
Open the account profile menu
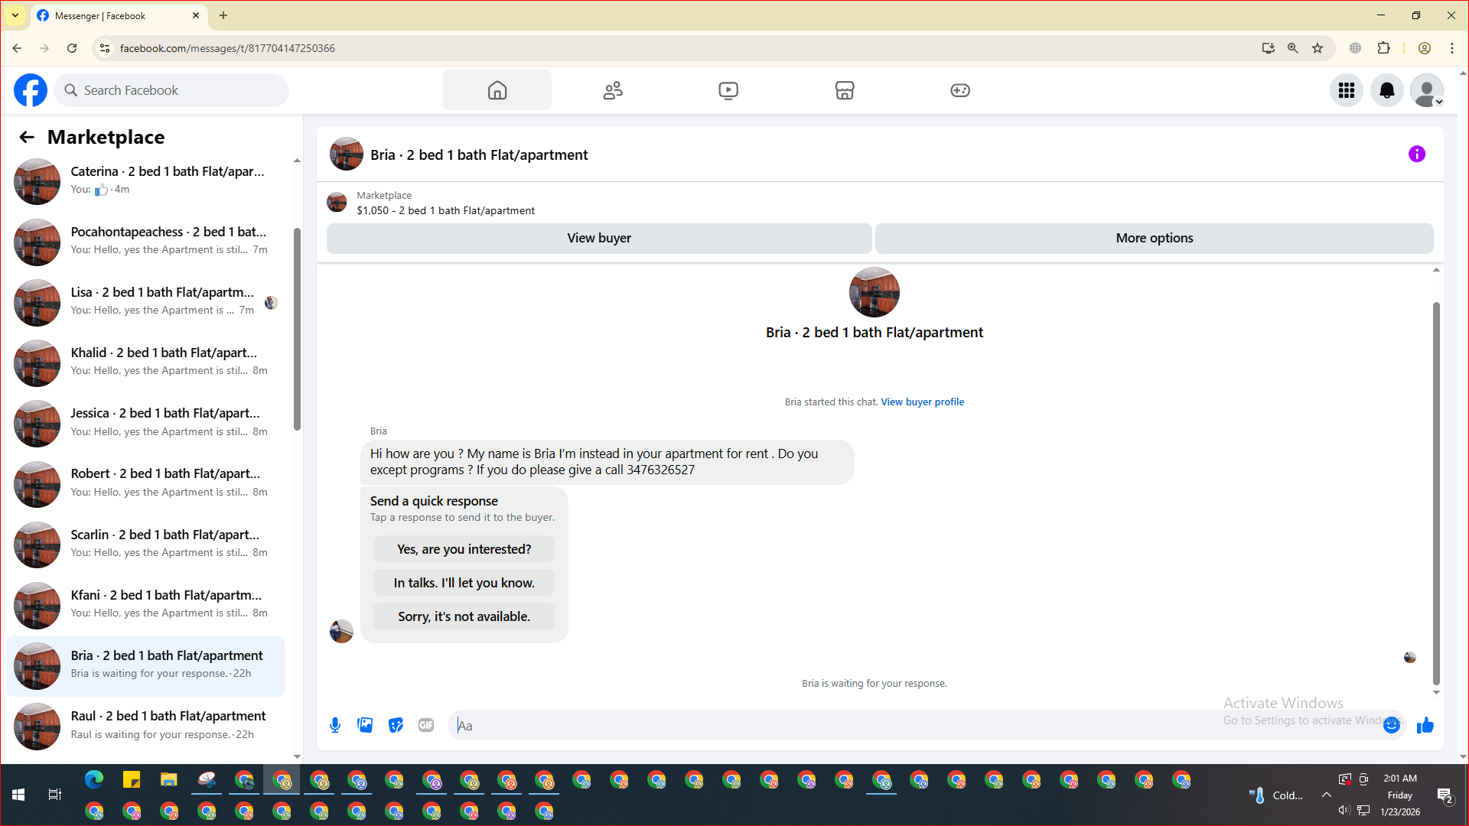tap(1427, 90)
